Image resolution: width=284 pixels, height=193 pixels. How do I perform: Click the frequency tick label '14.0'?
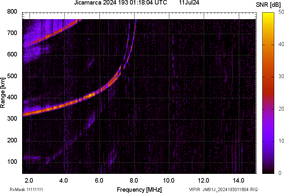coord(239,180)
